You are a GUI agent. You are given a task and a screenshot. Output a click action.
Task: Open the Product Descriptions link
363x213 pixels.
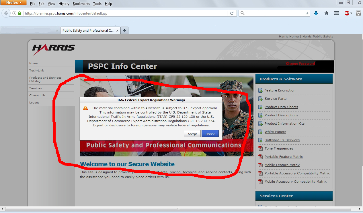click(x=281, y=115)
